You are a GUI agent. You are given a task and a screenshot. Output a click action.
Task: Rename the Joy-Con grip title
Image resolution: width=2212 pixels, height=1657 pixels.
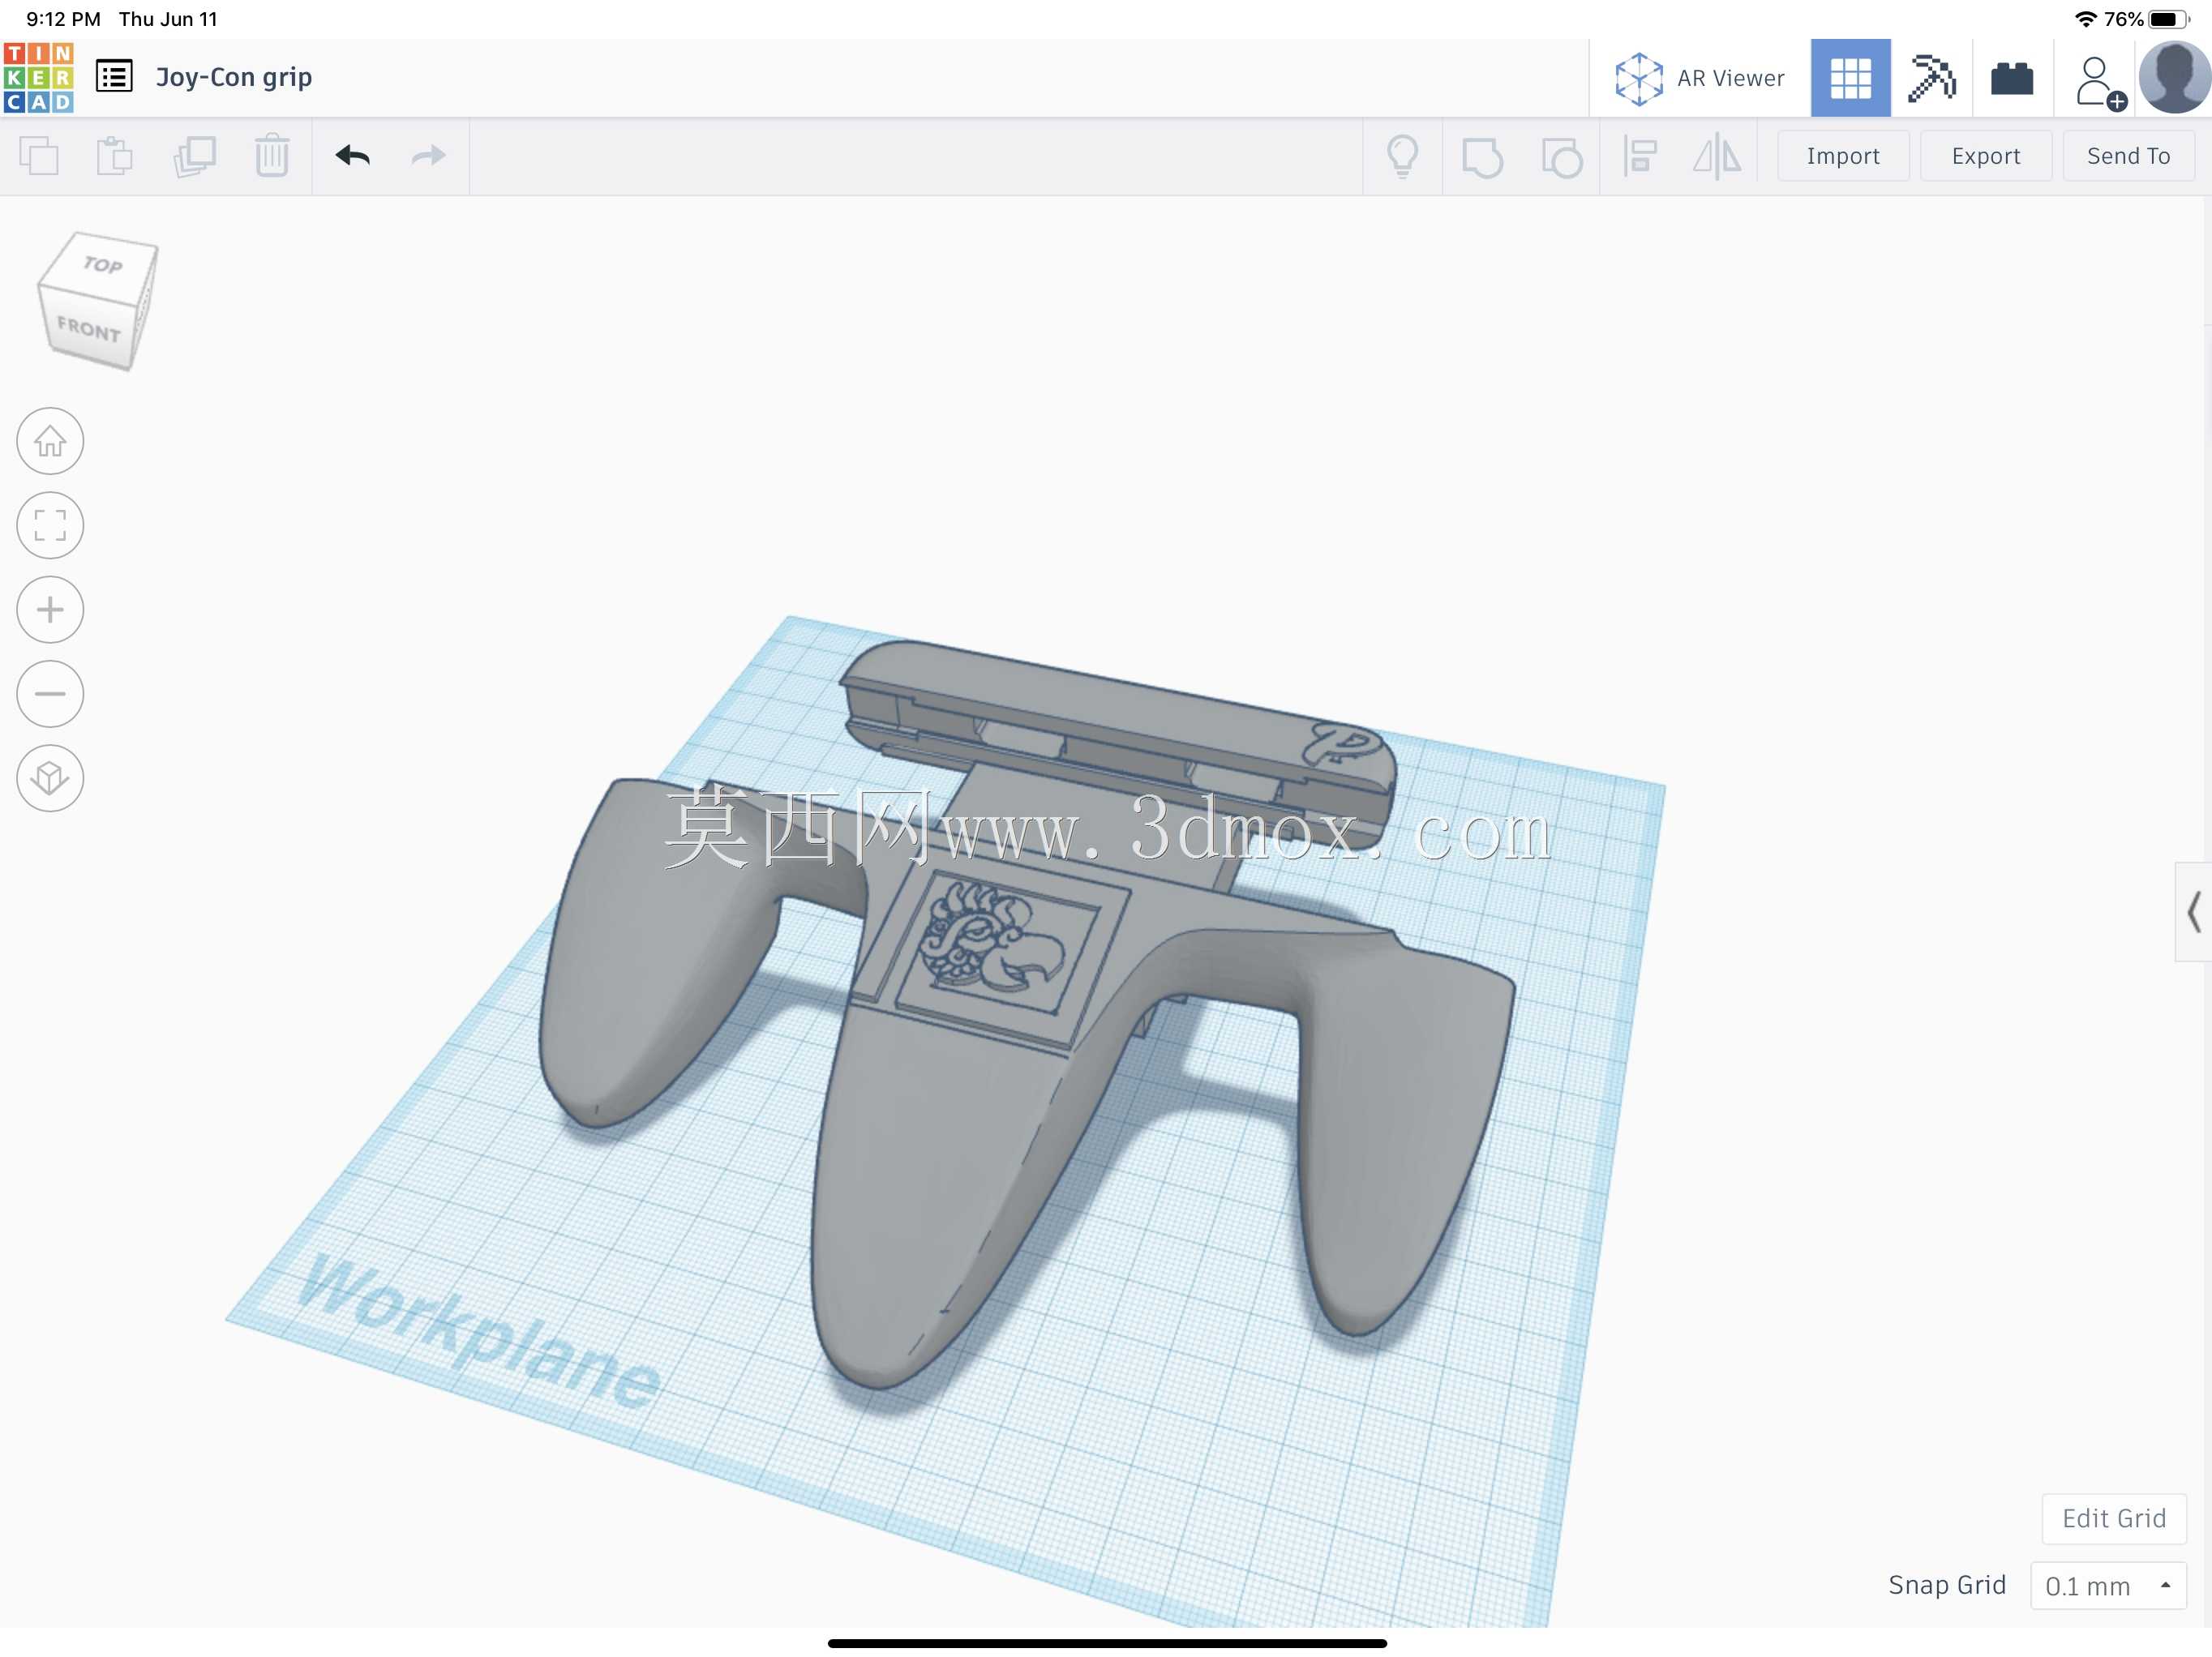coord(234,77)
